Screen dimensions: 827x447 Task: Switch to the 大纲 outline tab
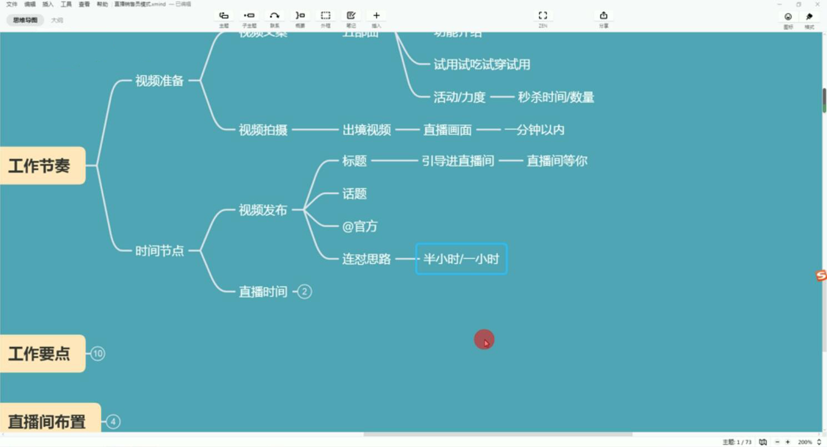[x=57, y=20]
